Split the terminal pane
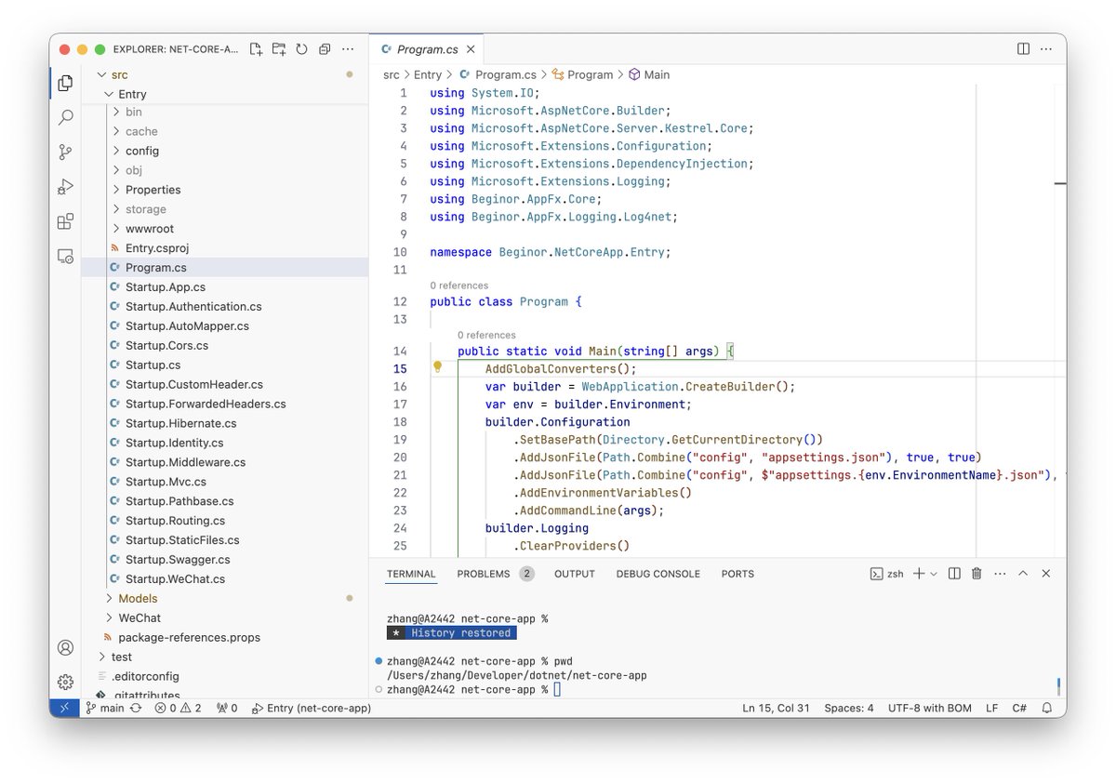Viewport: 1116px width, 783px height. tap(954, 574)
